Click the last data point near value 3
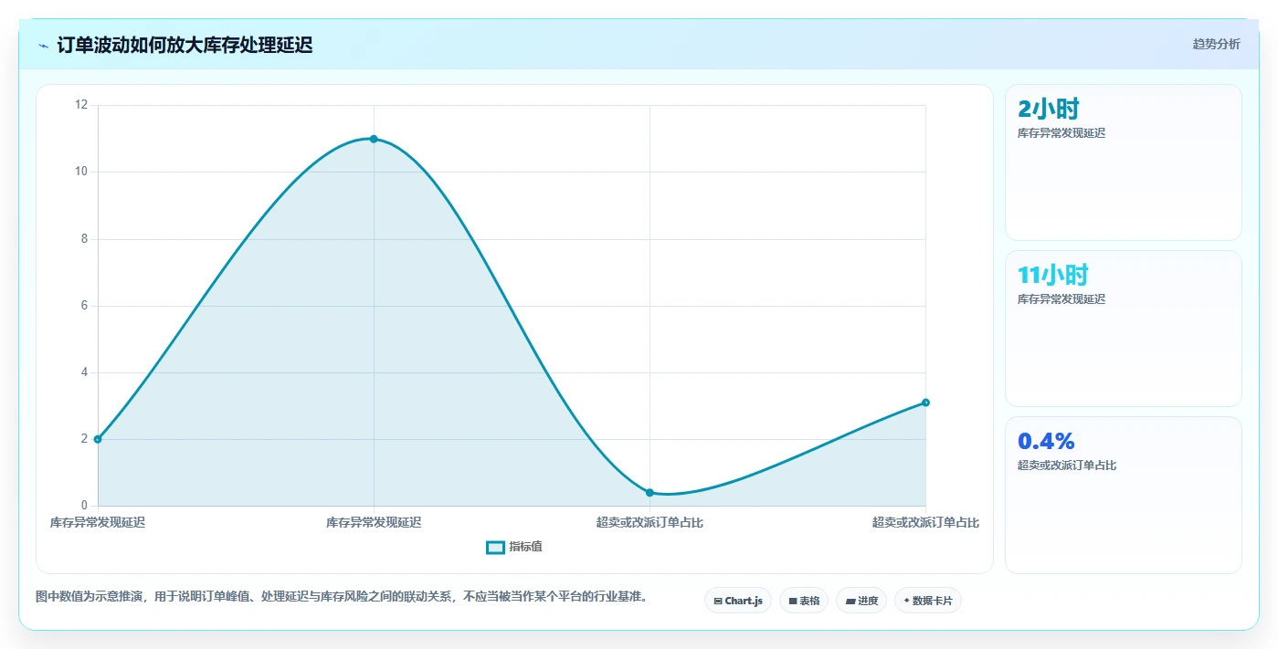The image size is (1278, 649). 925,403
